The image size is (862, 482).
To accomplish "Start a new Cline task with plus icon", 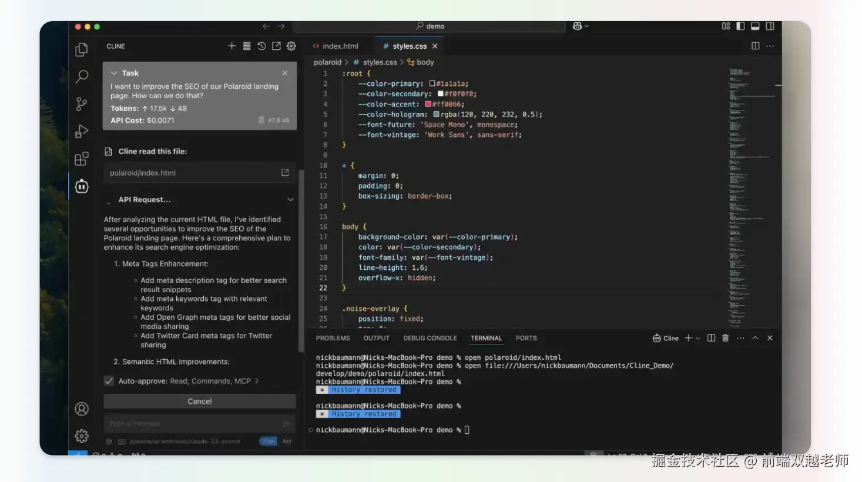I will tap(232, 46).
